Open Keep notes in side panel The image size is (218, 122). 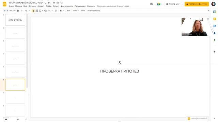215,19
